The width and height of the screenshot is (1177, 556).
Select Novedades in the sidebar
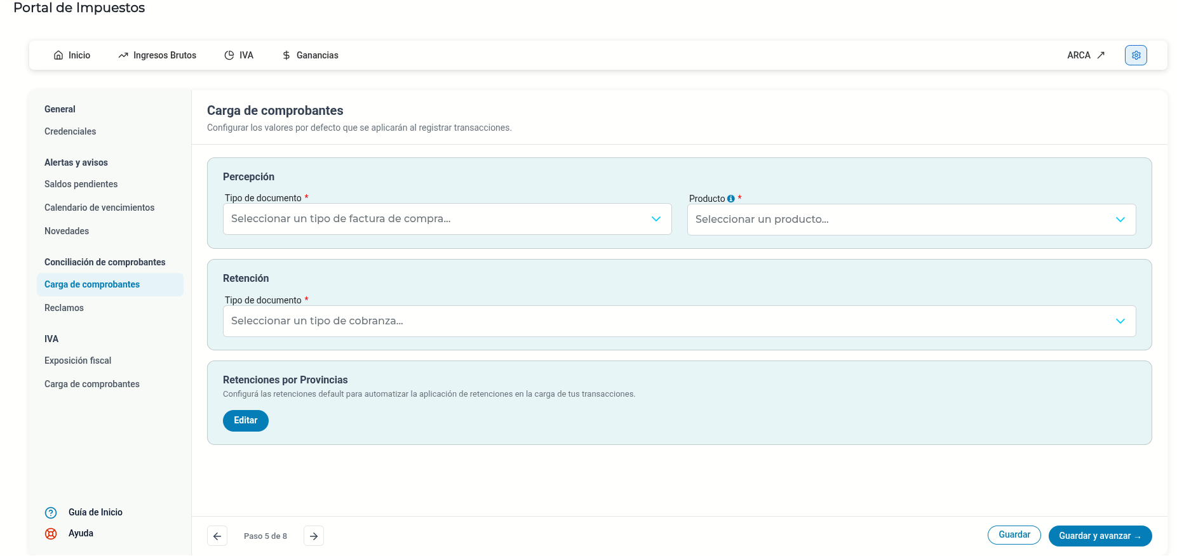(x=67, y=231)
